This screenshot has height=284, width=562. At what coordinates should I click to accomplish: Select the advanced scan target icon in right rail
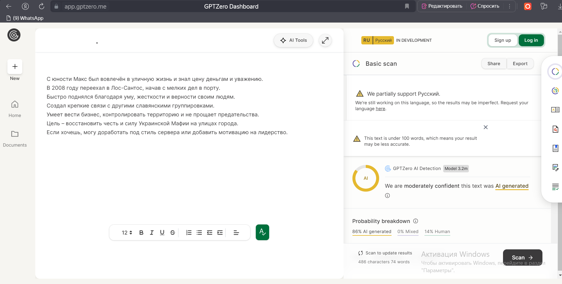point(555,91)
